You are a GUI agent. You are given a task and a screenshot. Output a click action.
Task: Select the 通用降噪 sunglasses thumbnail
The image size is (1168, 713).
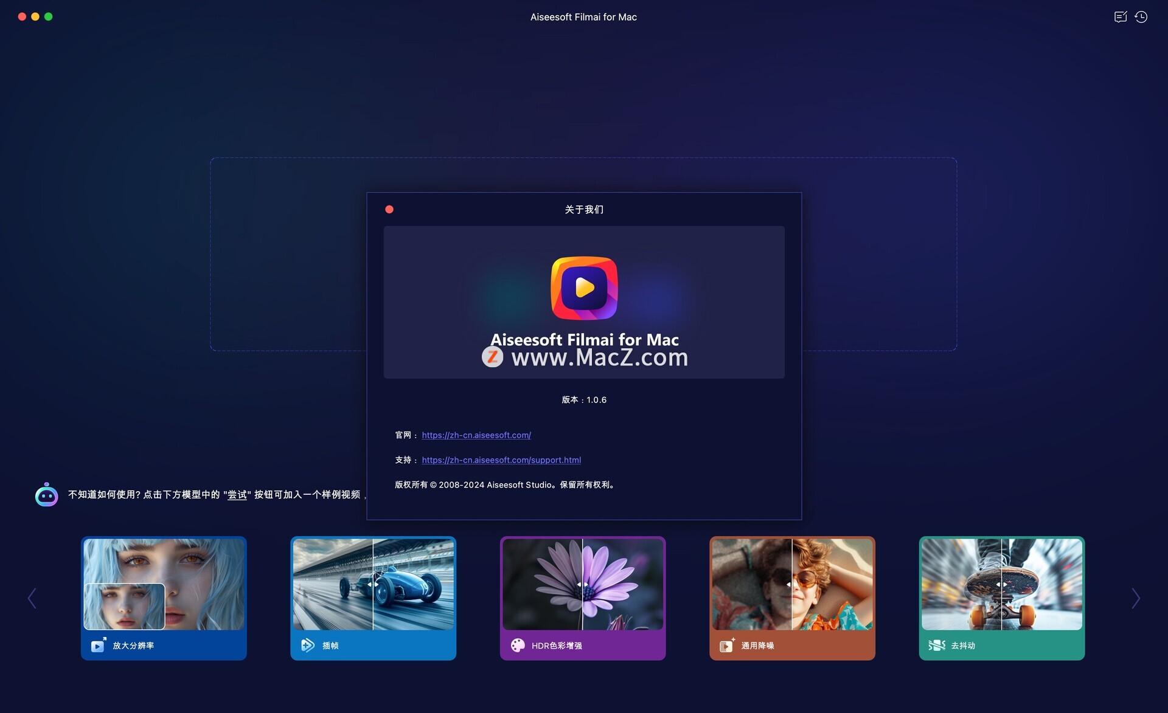(x=792, y=584)
